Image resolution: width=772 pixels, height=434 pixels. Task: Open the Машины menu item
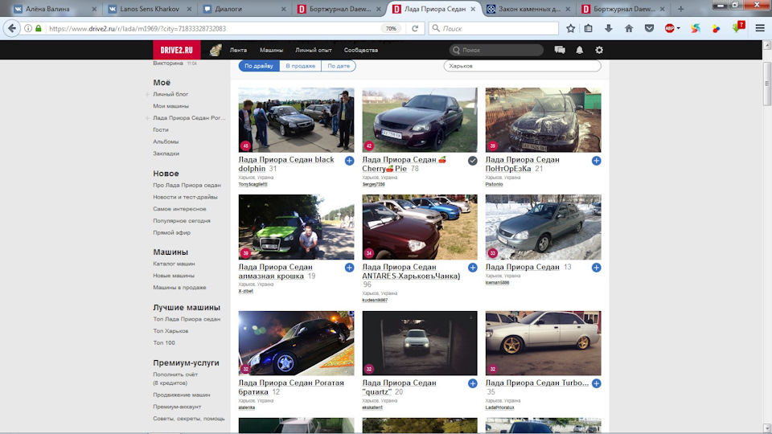[x=271, y=50]
